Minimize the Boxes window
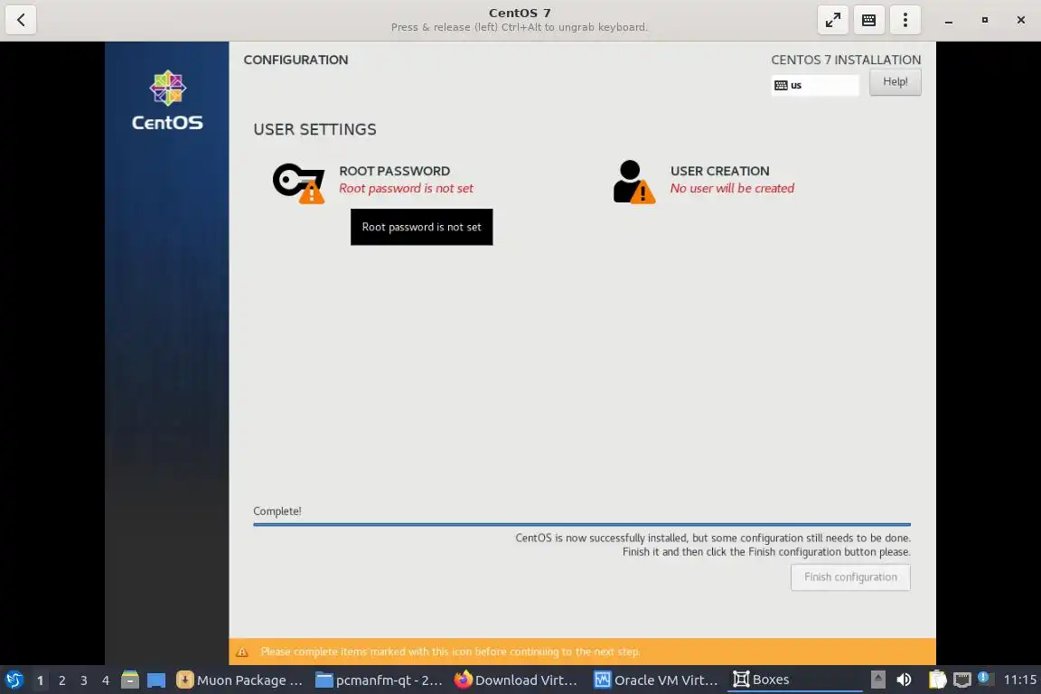 pyautogui.click(x=949, y=21)
